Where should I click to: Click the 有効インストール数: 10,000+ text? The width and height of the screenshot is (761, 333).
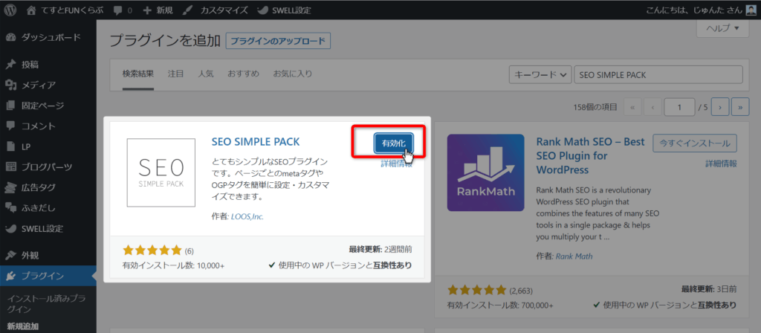174,265
